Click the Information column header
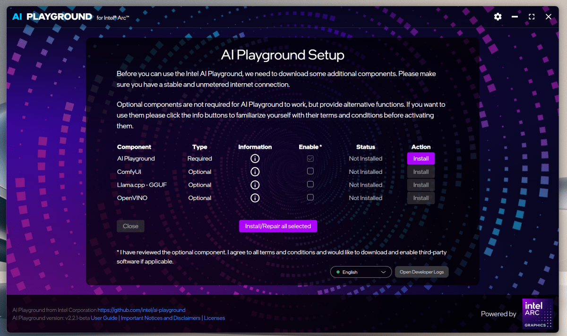This screenshot has width=567, height=336. pyautogui.click(x=255, y=147)
